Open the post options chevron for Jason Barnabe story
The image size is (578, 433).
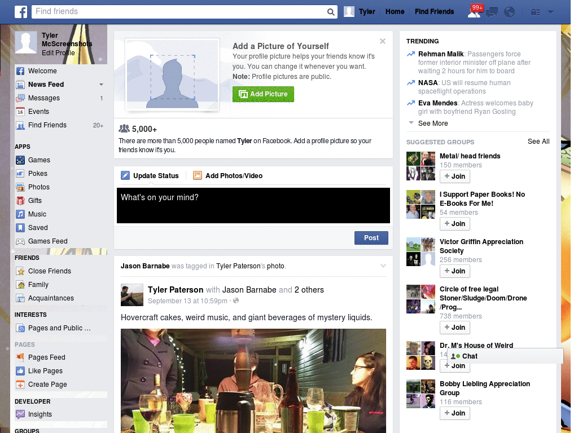[x=383, y=266]
